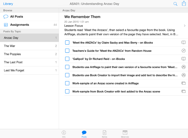Tick the Work-sample from Book Creator checkbox
This screenshot has height=138, width=188.
pos(67,91)
